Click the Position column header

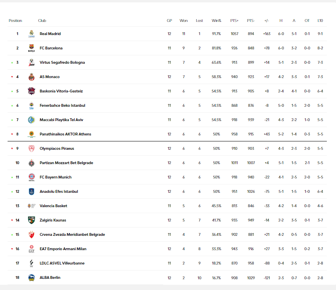[16, 21]
